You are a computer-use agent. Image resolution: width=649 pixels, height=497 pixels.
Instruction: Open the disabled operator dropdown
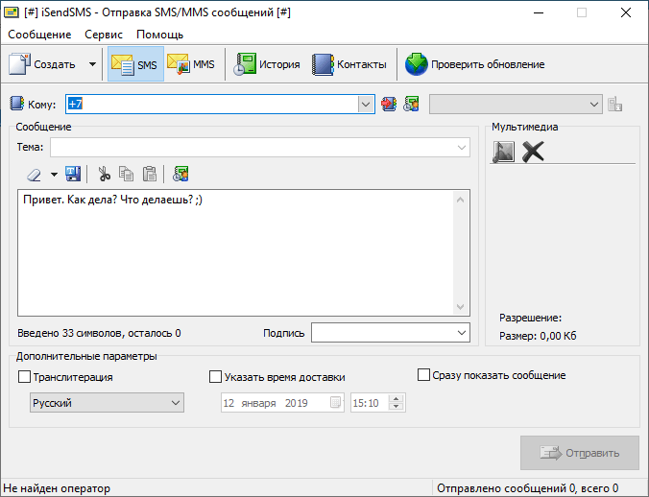click(x=516, y=105)
